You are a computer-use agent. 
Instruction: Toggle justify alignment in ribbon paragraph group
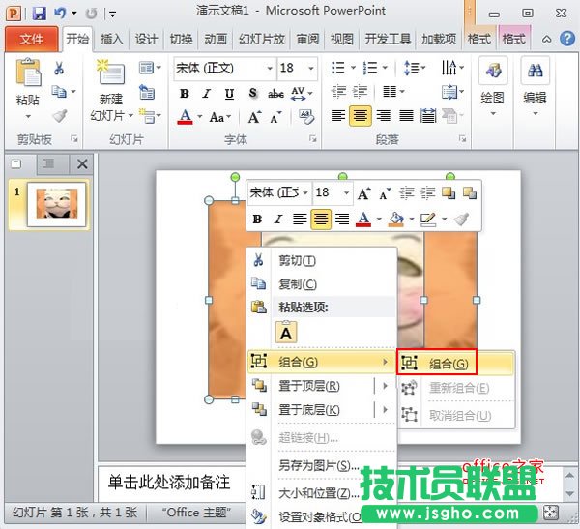point(406,116)
